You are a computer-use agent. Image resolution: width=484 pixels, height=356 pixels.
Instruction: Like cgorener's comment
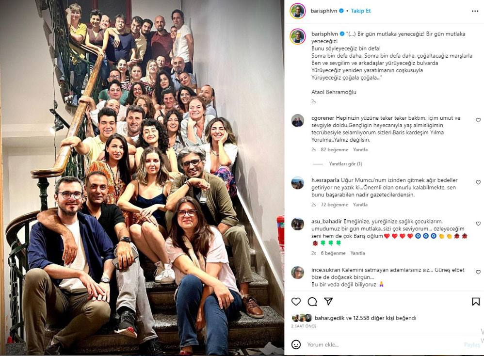click(x=478, y=120)
